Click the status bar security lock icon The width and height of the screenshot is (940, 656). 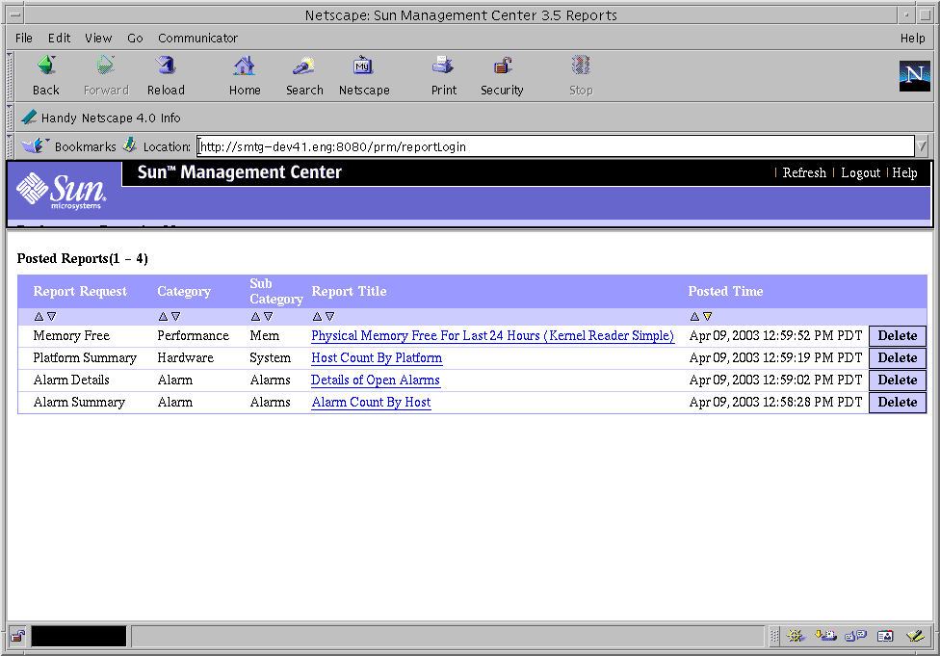(x=18, y=636)
